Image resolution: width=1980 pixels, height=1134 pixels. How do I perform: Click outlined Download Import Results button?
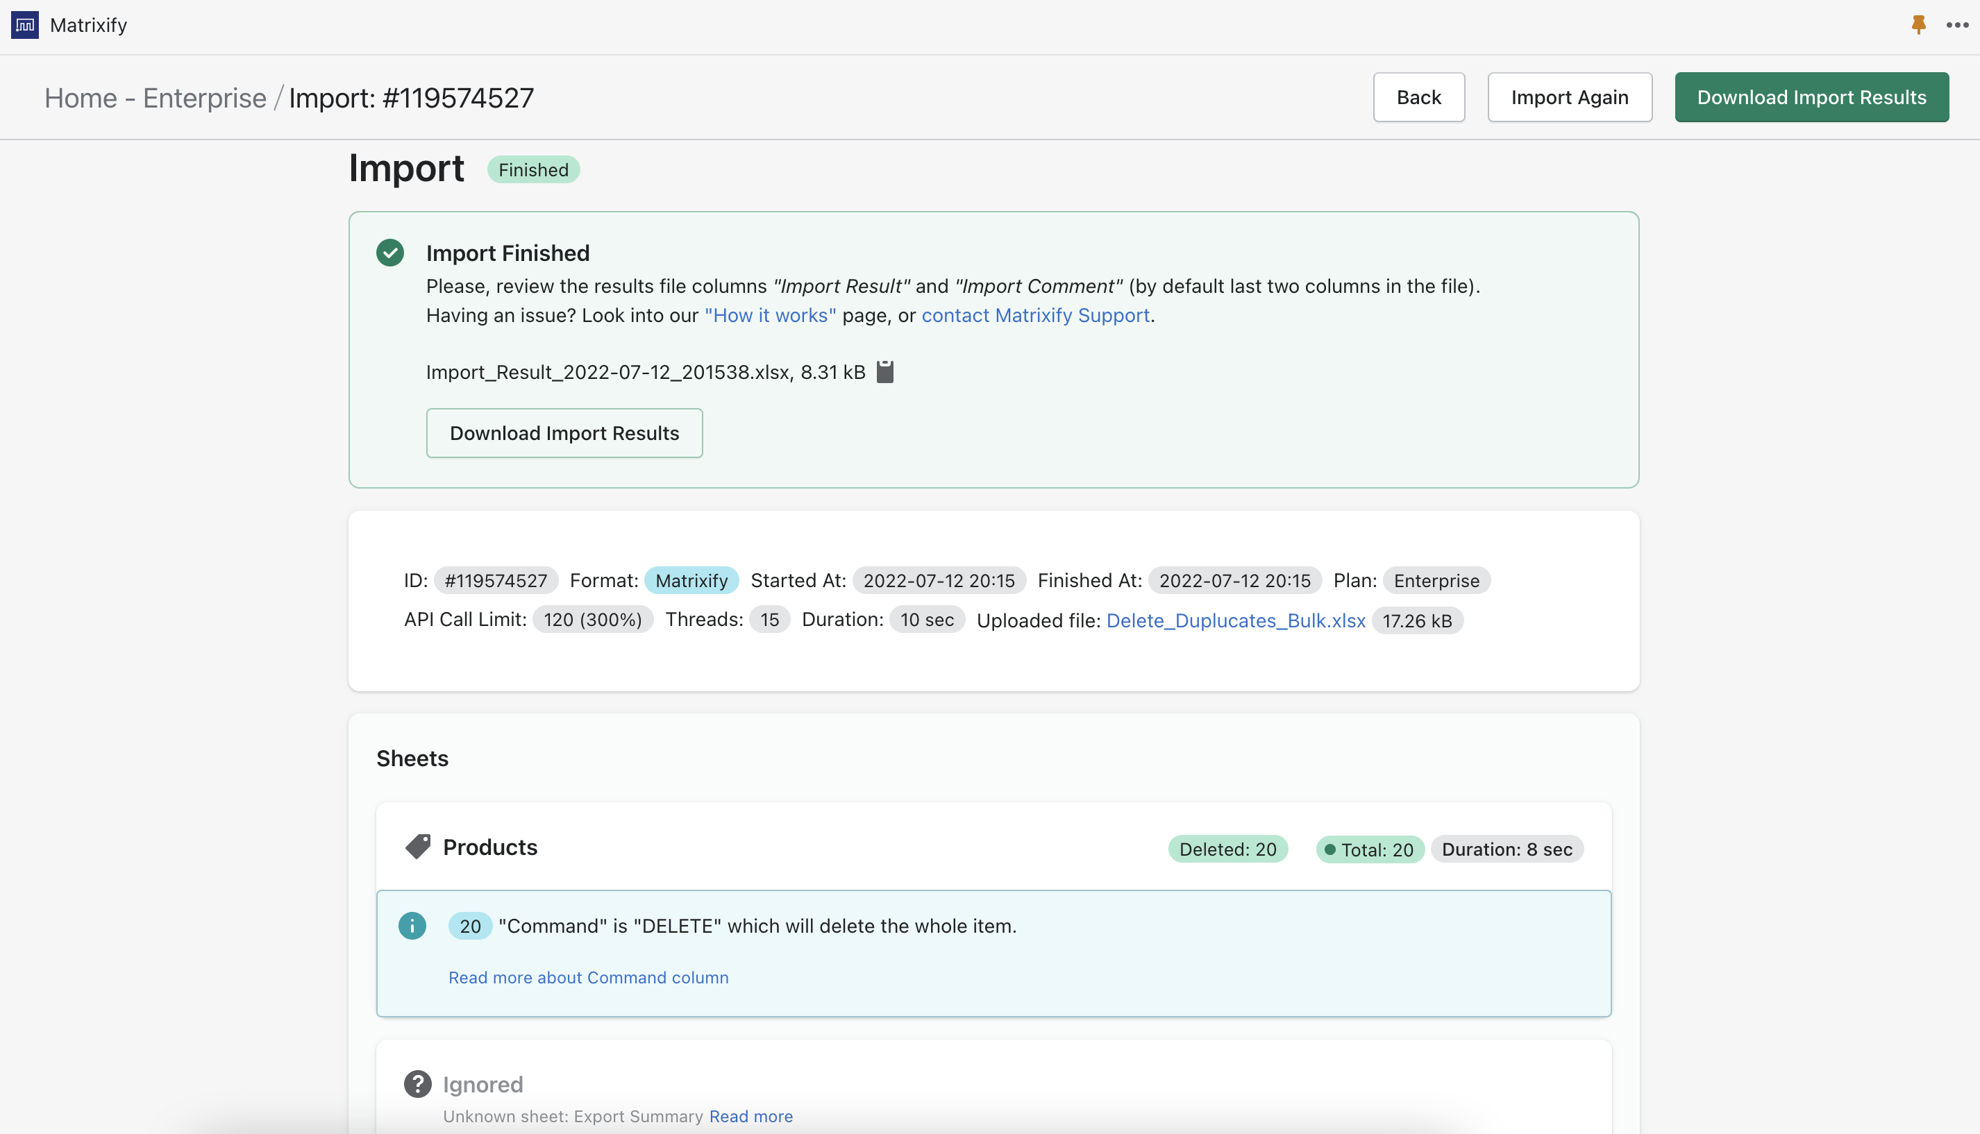[x=564, y=433]
